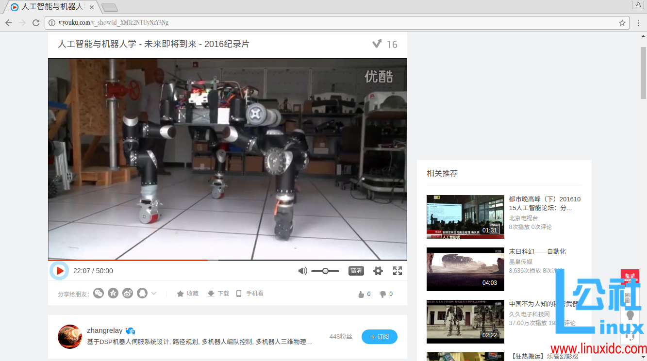The width and height of the screenshot is (647, 361).
Task: Focus the v.youku.com address bar
Action: [337, 23]
